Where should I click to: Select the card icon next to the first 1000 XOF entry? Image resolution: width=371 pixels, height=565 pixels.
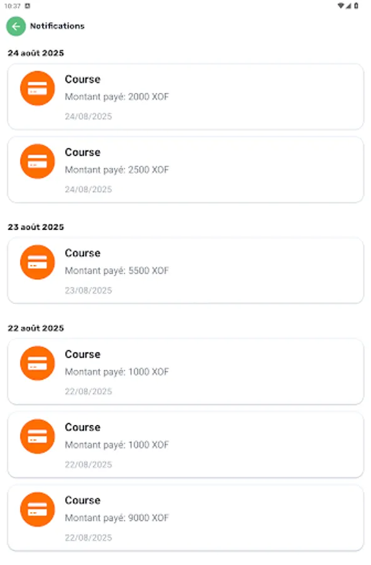pos(37,363)
